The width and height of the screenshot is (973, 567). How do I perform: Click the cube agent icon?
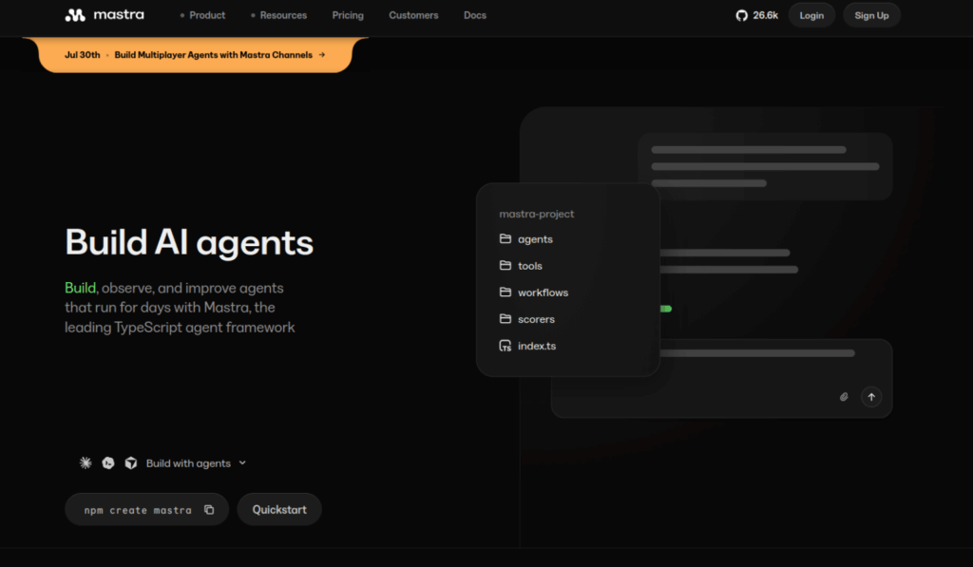pos(131,463)
